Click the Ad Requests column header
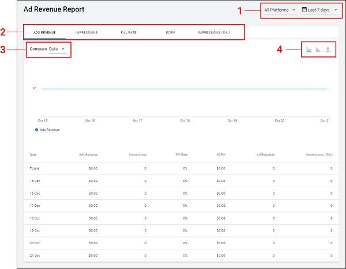 tap(265, 154)
